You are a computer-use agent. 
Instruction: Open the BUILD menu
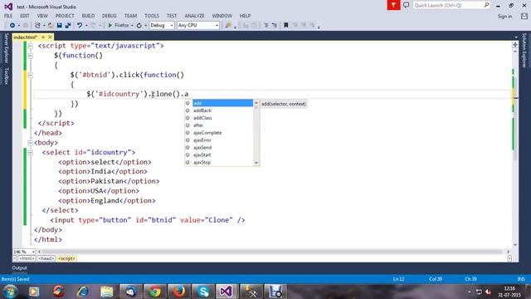88,16
